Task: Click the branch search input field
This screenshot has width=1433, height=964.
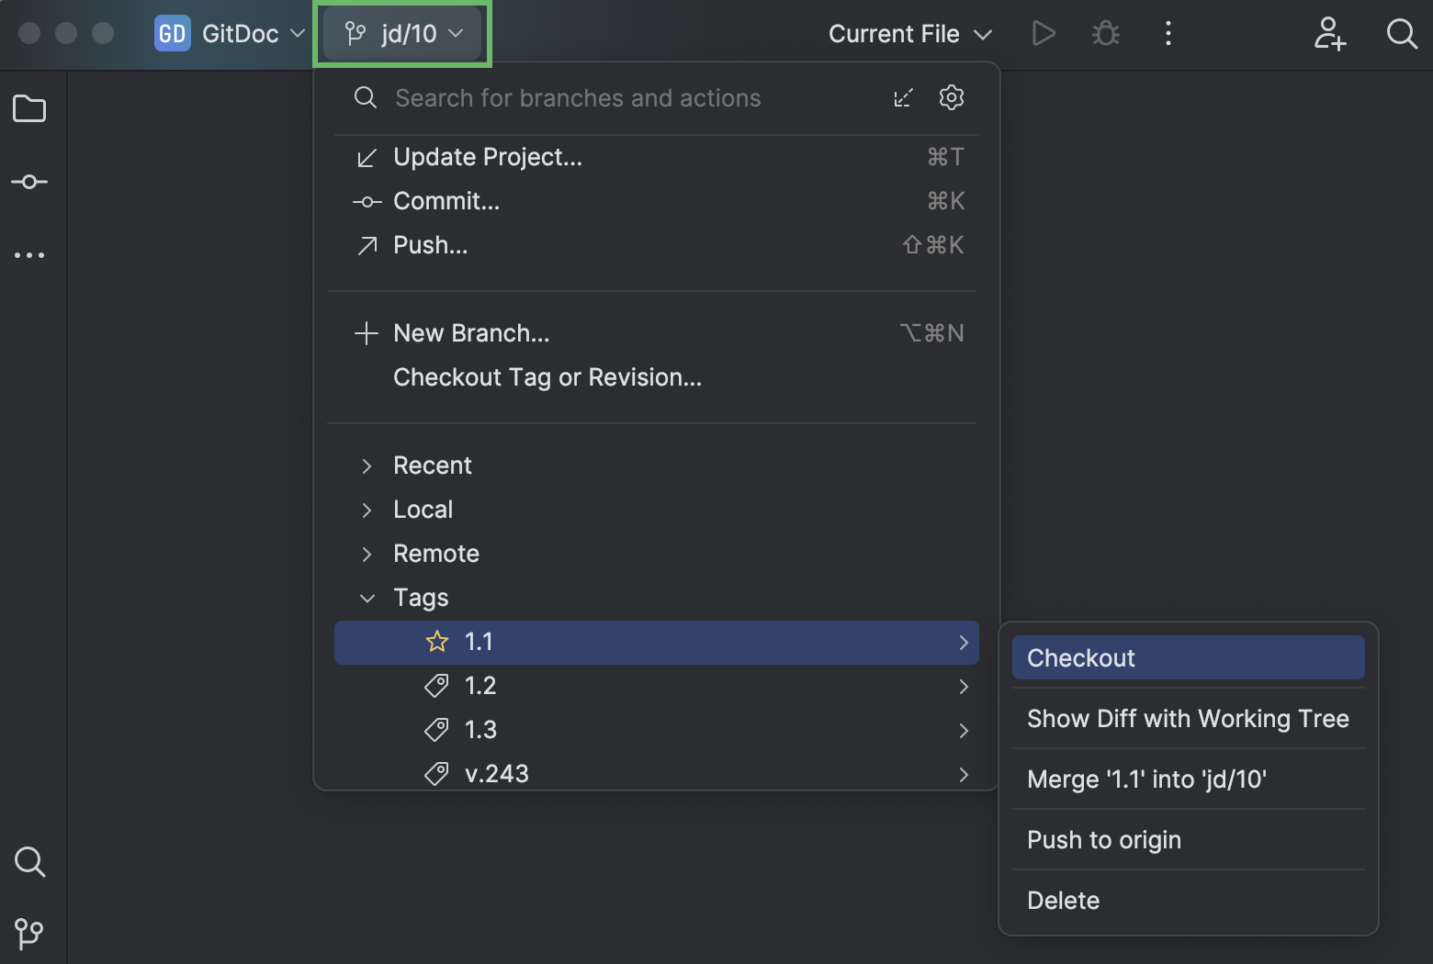Action: pyautogui.click(x=579, y=97)
